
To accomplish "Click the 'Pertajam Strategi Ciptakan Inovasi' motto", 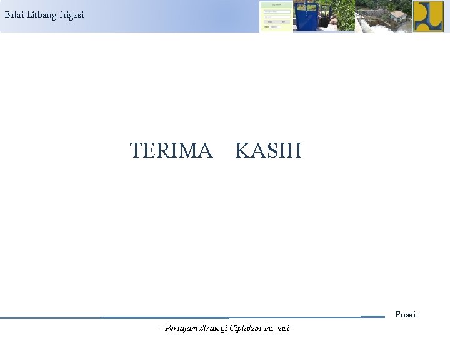I will tap(227, 329).
